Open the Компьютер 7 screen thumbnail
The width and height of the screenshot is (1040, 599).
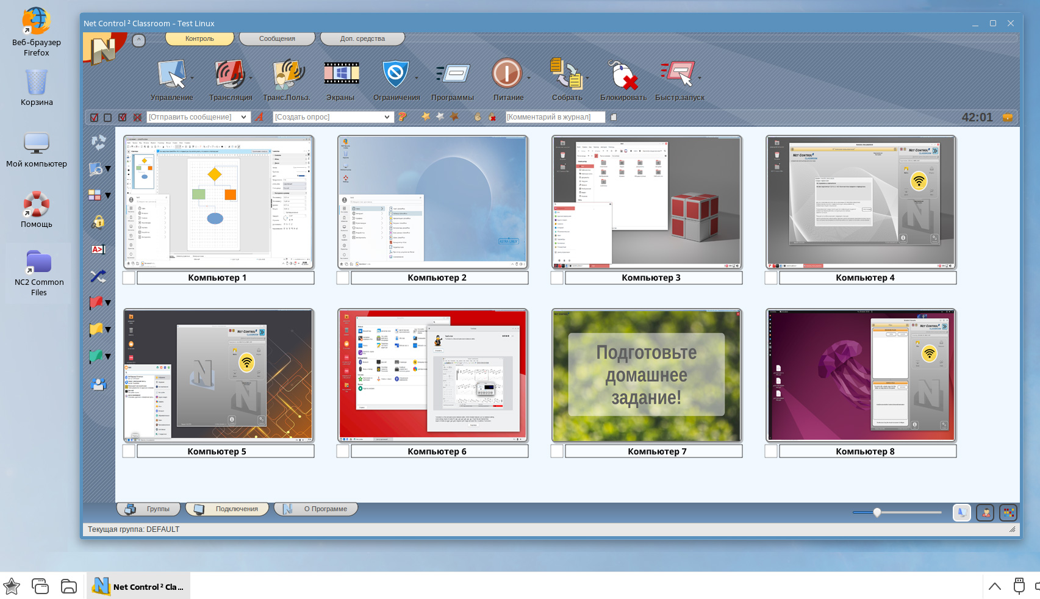coord(647,376)
